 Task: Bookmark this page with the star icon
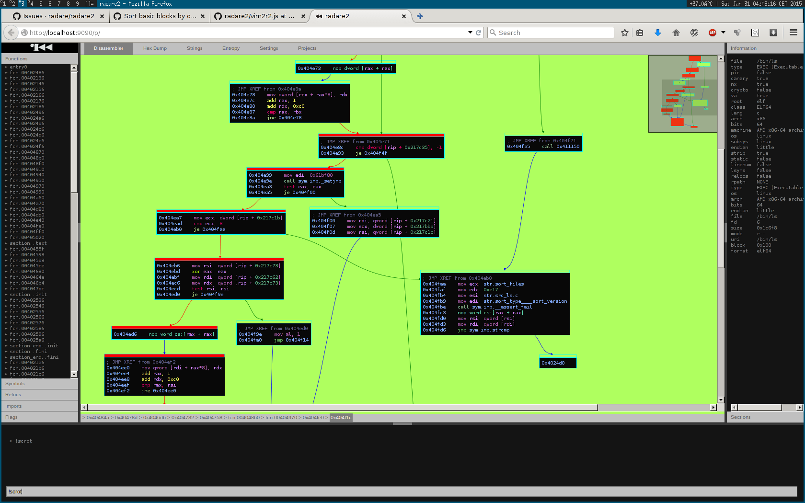[625, 33]
